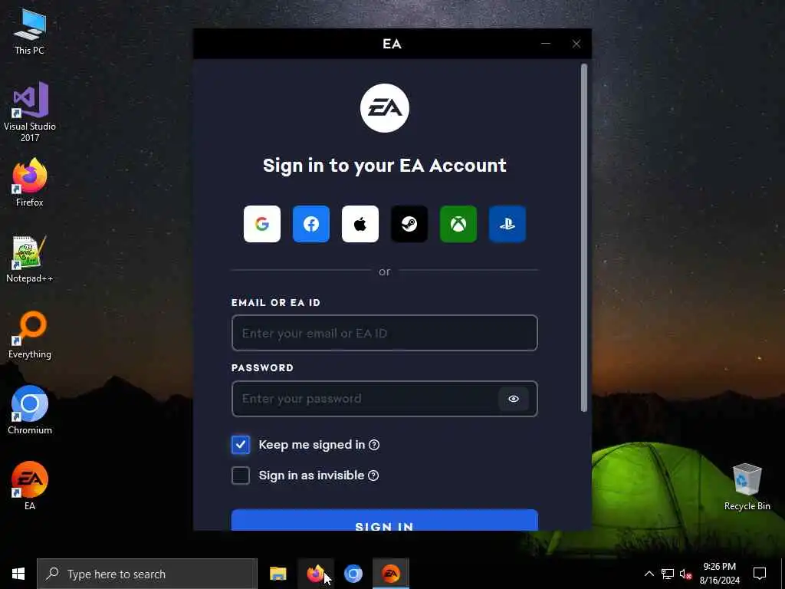Open the notification center icon

click(760, 574)
